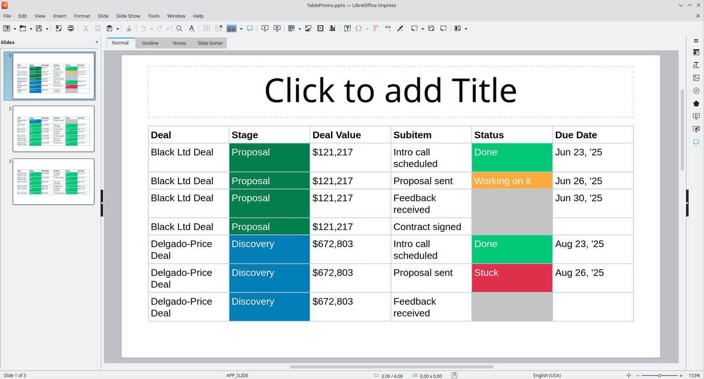
Task: Open the sidebar settings hamburger menu
Action: (696, 41)
